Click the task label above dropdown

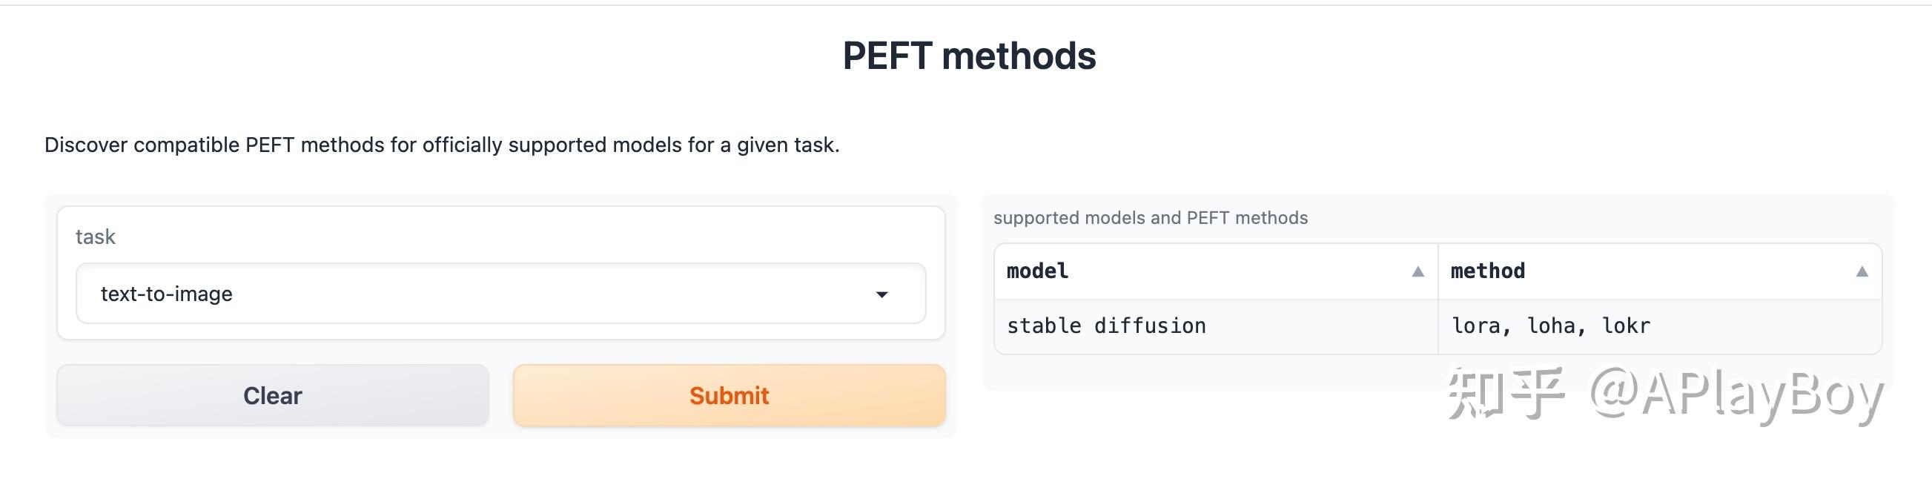(x=95, y=237)
